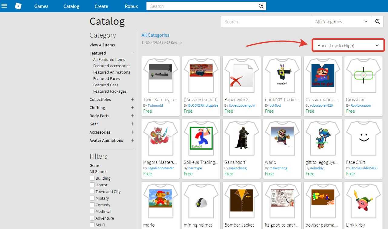
Task: Open the Crosshair t-shirt thumbnail
Action: click(x=363, y=75)
